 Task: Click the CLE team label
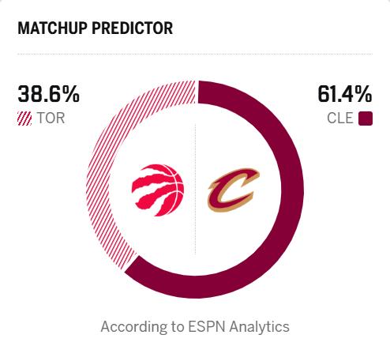pos(340,118)
